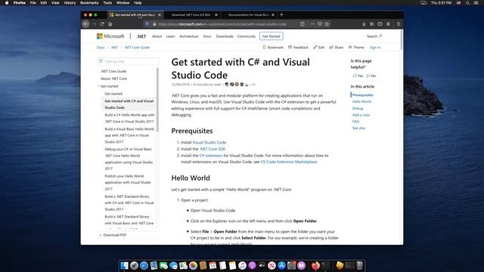Toggle reader view in the address bar
Screen dimensions: 484x272
(302, 24)
